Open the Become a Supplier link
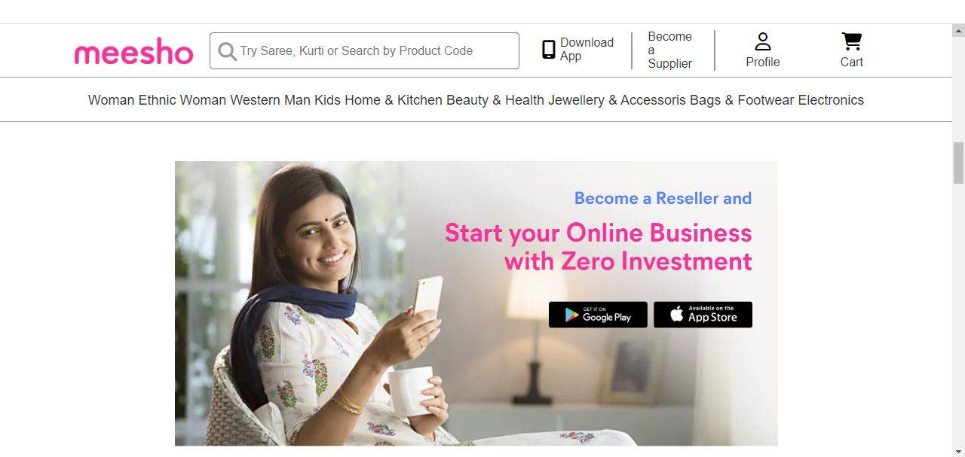 [x=669, y=50]
